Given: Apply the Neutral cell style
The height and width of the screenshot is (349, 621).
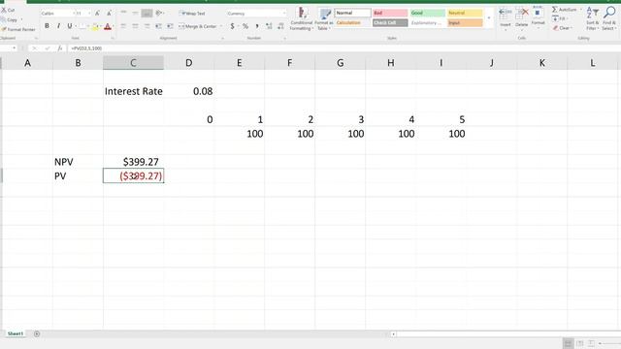Looking at the screenshot, I should 465,13.
